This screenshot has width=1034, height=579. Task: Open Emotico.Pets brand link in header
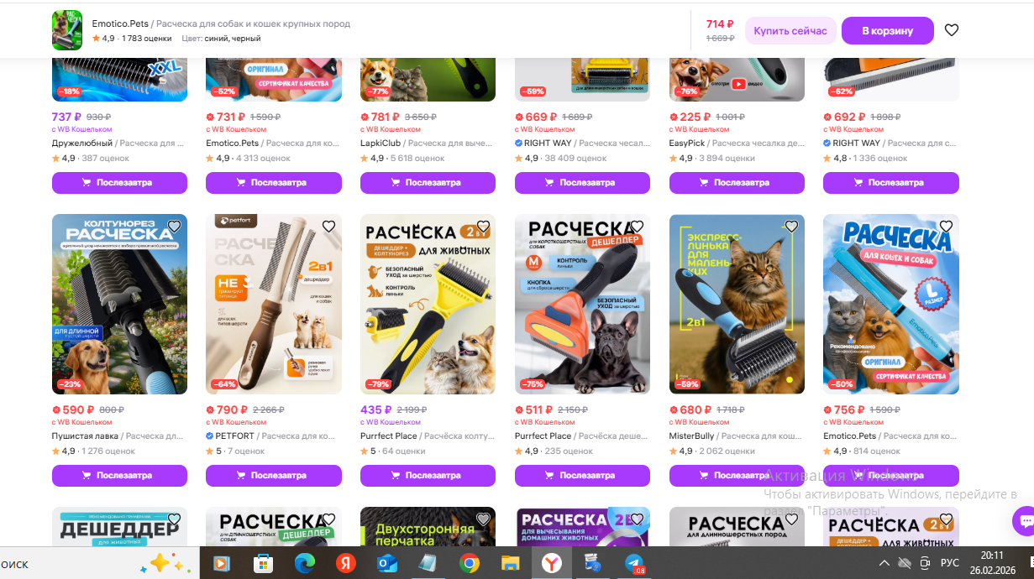tap(119, 23)
